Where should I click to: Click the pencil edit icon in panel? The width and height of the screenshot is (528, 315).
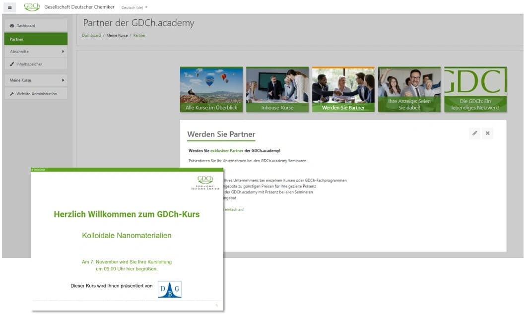(475, 133)
